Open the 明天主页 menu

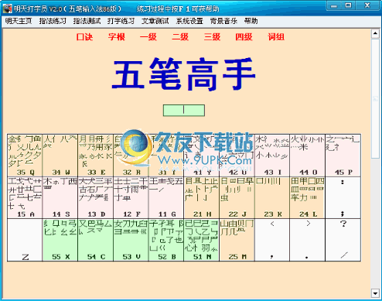click(19, 21)
